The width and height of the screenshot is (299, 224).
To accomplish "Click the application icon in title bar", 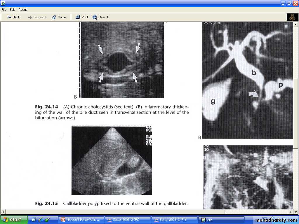I will [x=3, y=3].
